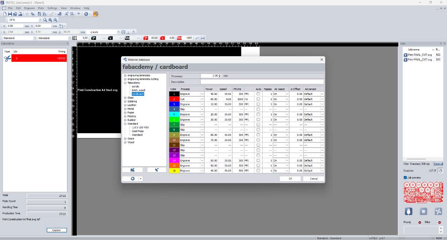Click the red v speed icon
Image resolution: width=447 pixels, height=240 pixels.
(x=163, y=38)
